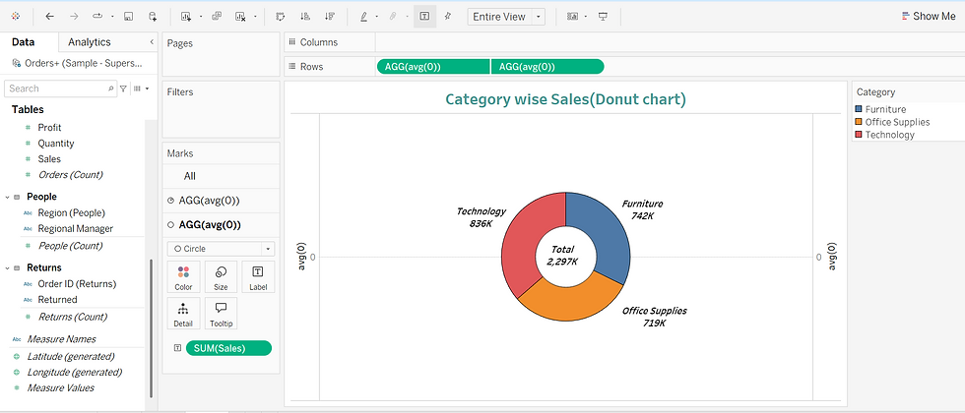Screen dimensions: 965x413
Task: Click the Color button on Marks card
Action: point(183,277)
